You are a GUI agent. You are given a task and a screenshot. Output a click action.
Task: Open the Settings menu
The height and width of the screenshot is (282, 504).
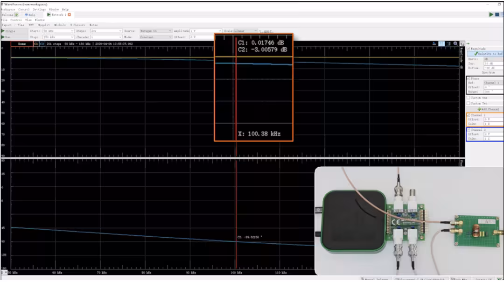click(39, 9)
